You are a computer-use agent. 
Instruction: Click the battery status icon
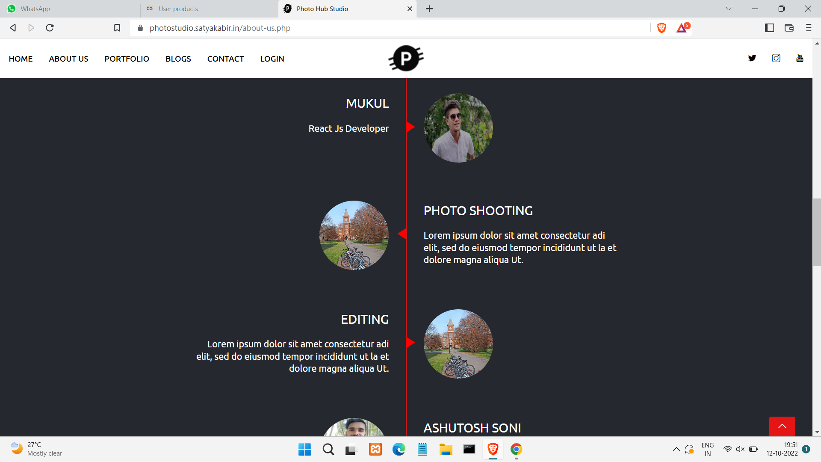pyautogui.click(x=753, y=449)
